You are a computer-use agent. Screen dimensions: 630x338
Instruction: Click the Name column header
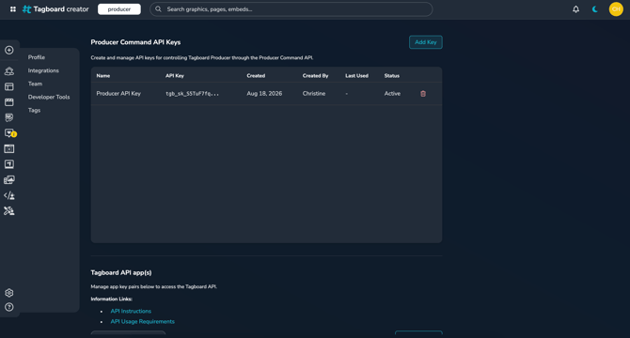103,76
